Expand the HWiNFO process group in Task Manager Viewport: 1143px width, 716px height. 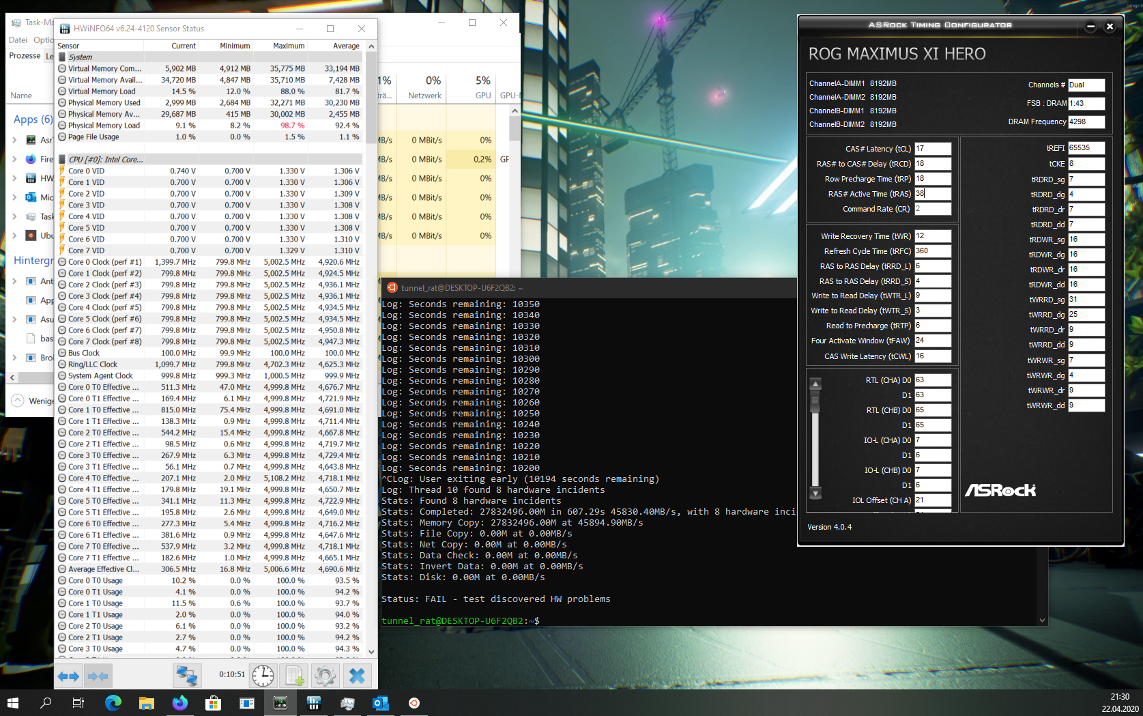(x=14, y=178)
